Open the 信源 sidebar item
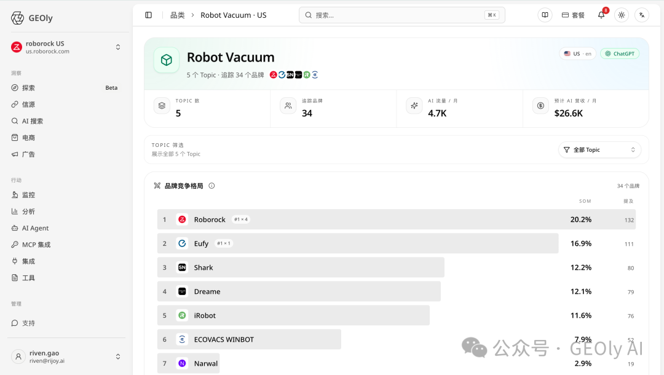The height and width of the screenshot is (375, 664). pyautogui.click(x=65, y=104)
